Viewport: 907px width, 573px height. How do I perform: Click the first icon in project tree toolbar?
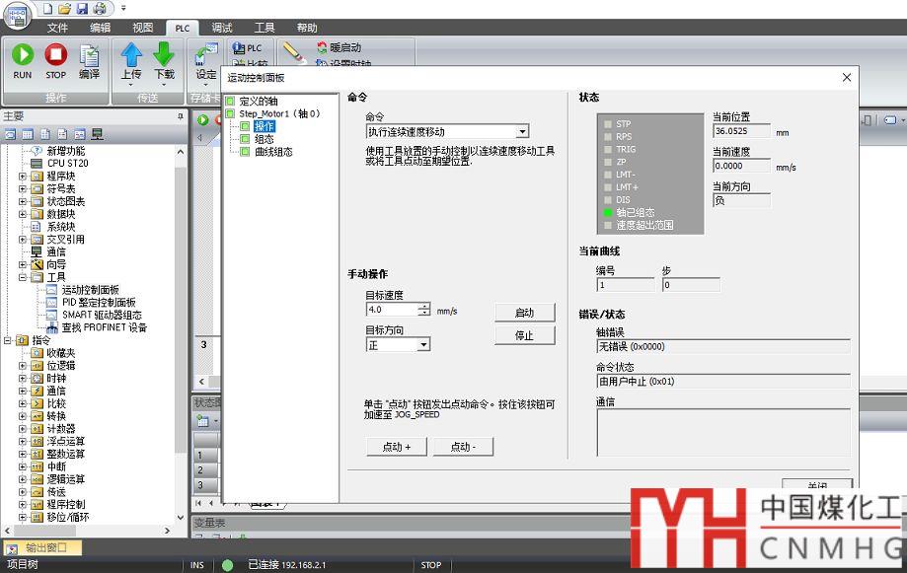coord(11,135)
